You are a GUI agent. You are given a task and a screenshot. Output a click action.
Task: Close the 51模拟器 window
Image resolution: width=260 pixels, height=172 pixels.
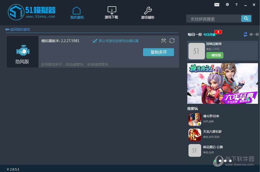click(x=254, y=5)
